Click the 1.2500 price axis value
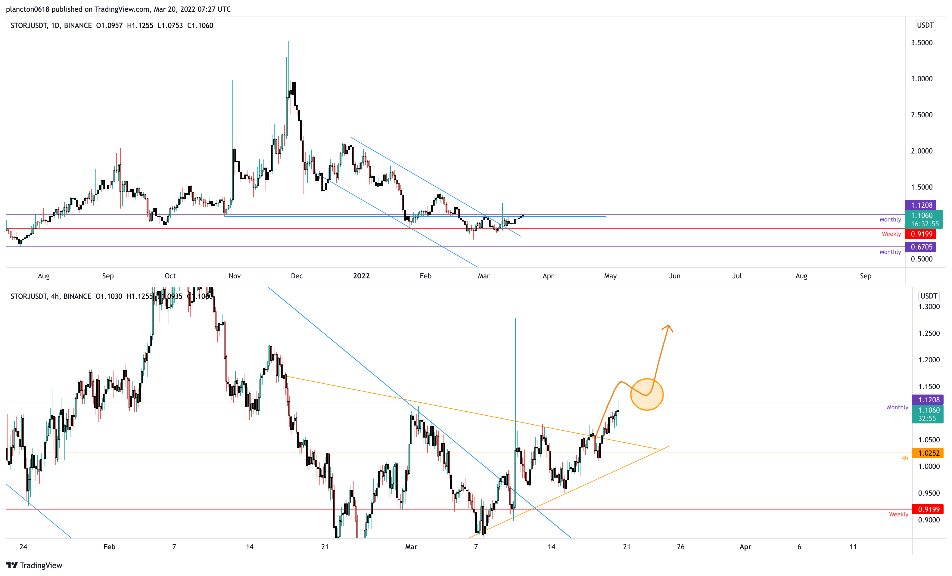 coord(929,333)
